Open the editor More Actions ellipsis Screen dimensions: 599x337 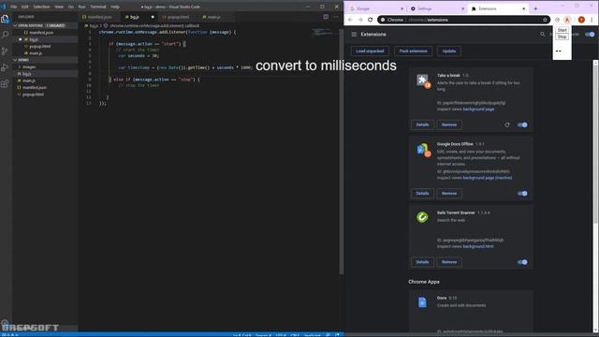pyautogui.click(x=336, y=17)
